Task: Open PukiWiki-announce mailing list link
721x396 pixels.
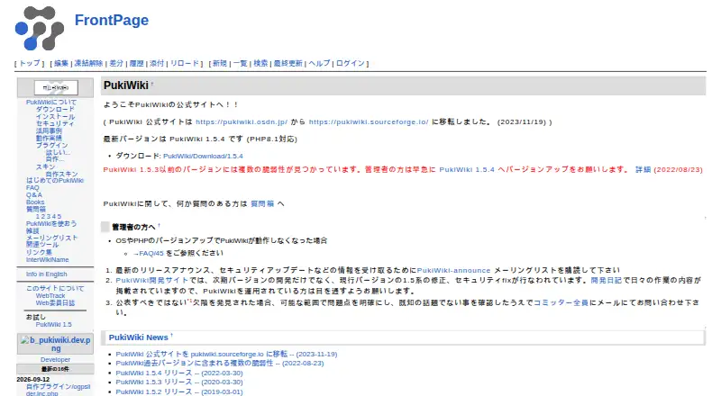Action: (x=453, y=270)
